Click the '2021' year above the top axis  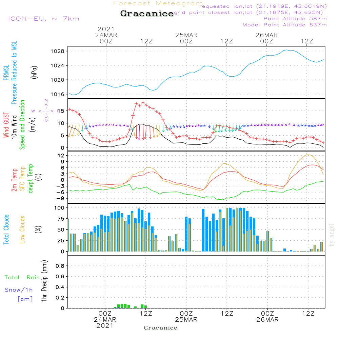click(x=106, y=29)
